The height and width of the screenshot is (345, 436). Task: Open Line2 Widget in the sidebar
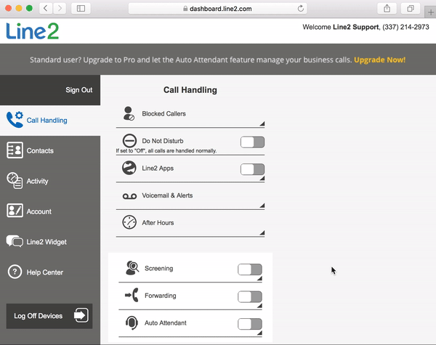[50, 242]
